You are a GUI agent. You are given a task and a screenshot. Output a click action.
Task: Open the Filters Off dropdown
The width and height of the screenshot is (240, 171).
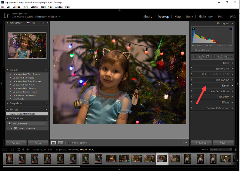click(x=221, y=150)
